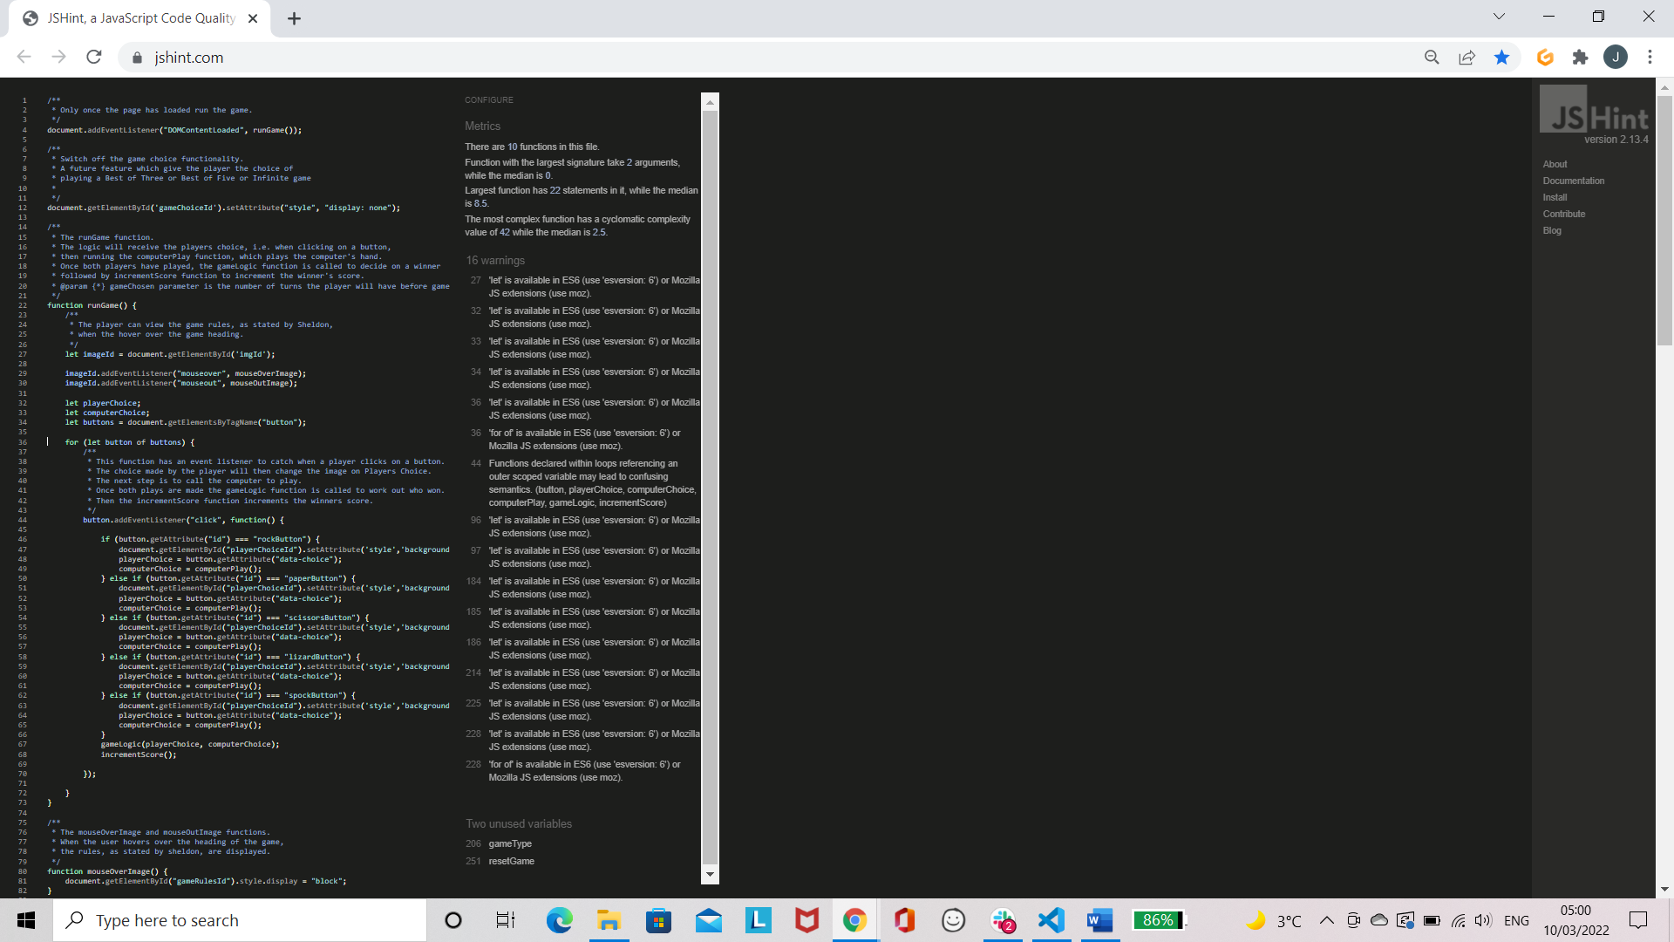Click the back navigation arrow
The image size is (1674, 942).
coord(24,57)
